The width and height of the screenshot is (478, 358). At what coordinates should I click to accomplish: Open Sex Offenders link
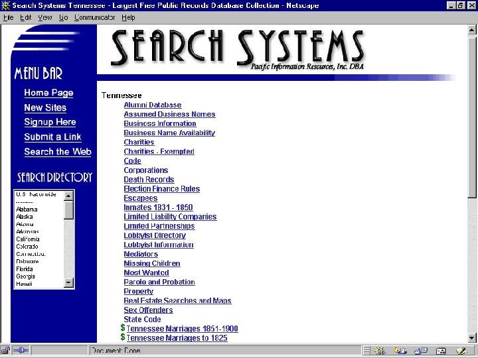pos(148,310)
